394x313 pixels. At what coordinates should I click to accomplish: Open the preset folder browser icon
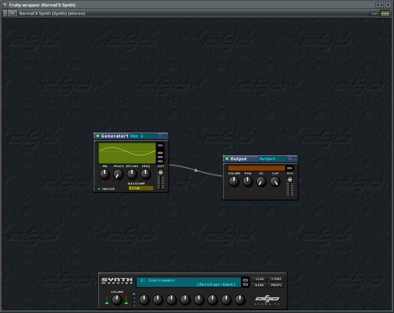(x=13, y=13)
